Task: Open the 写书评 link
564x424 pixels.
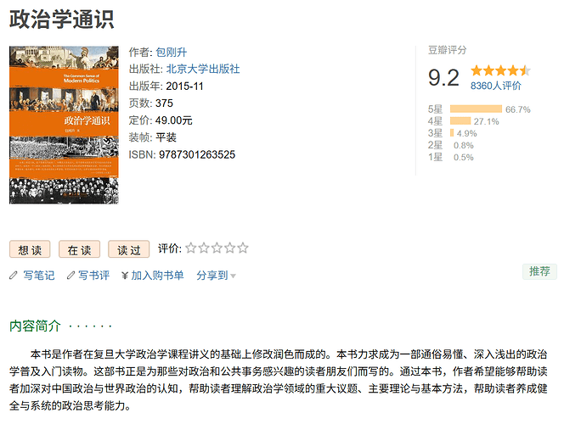Action: pyautogui.click(x=94, y=276)
